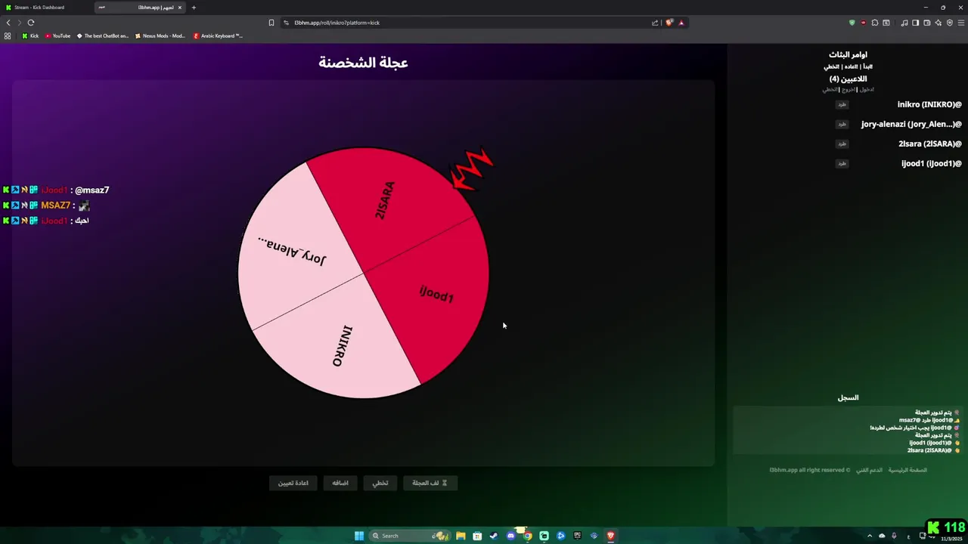Open the apps grid in bookmarks bar
The width and height of the screenshot is (968, 544).
pyautogui.click(x=8, y=36)
